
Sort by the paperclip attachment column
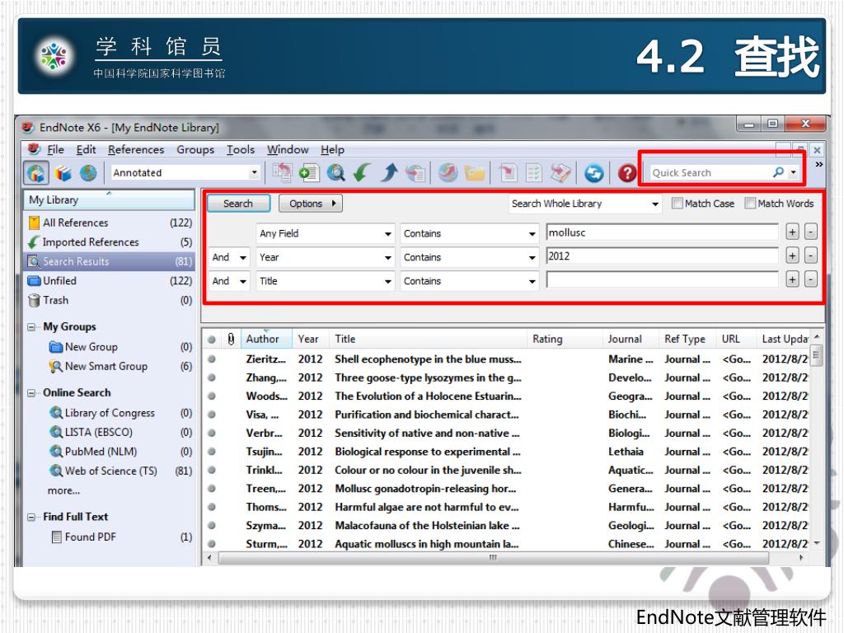point(231,339)
